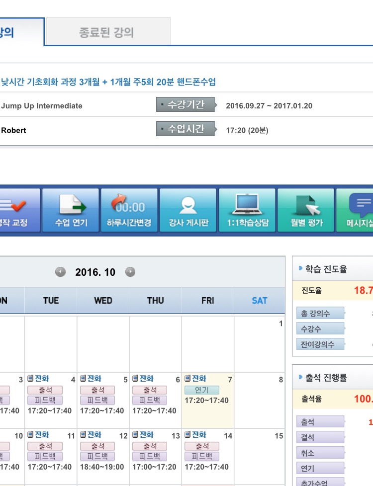Open 피드백 for October 6 class
The image size is (373, 486).
point(150,401)
